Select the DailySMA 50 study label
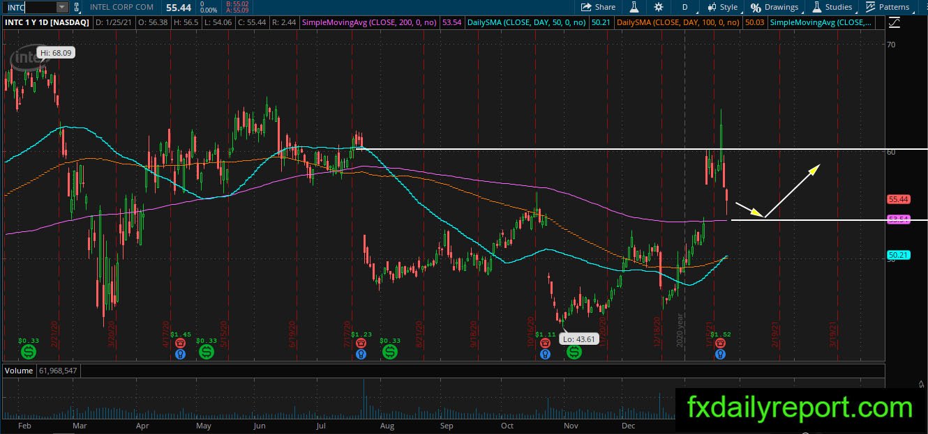Image resolution: width=928 pixels, height=434 pixels. (528, 22)
